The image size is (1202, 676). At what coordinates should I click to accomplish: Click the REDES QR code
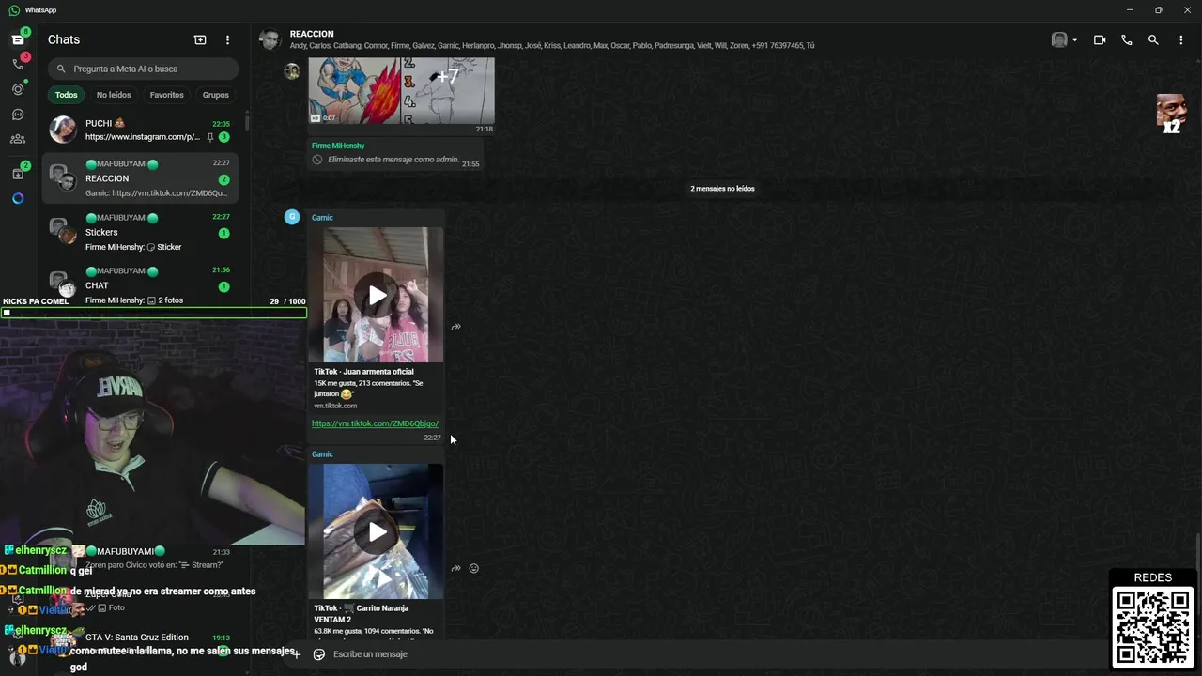click(1153, 627)
